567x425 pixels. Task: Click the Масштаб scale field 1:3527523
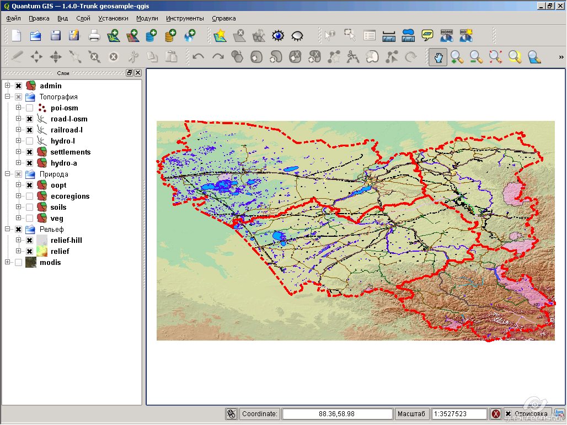459,414
